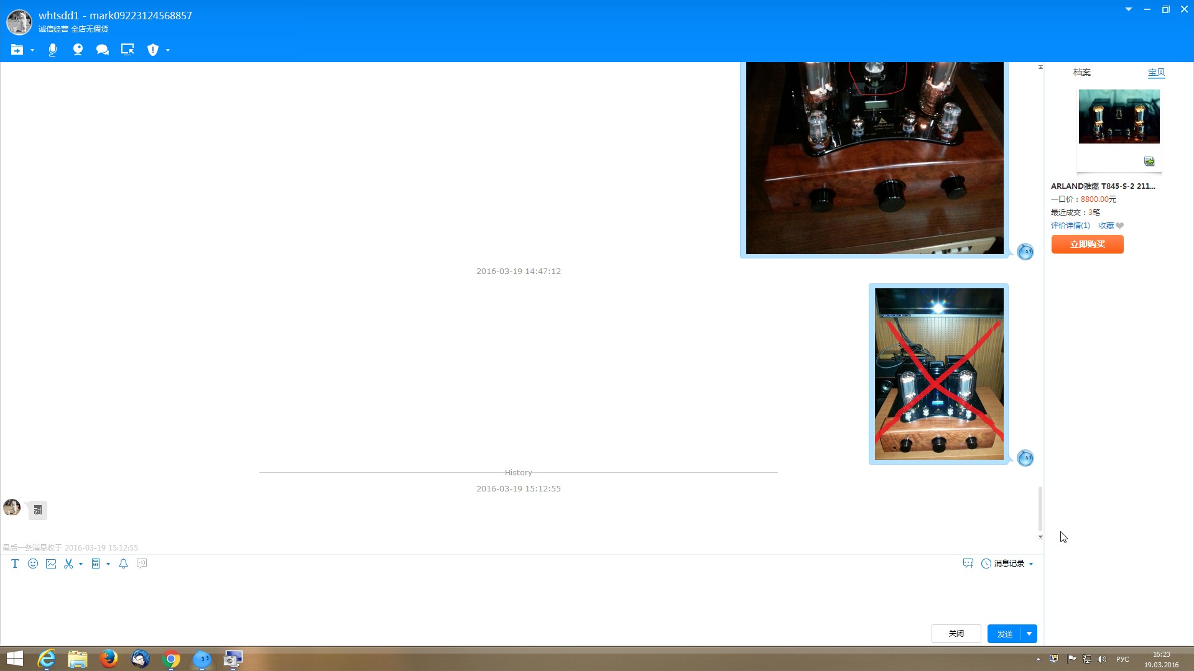Start a voice chat with microphone icon
This screenshot has height=671, width=1194.
(53, 50)
